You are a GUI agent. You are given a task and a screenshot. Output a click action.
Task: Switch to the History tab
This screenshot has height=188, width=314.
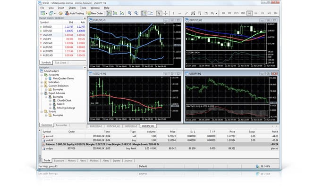(x=72, y=161)
